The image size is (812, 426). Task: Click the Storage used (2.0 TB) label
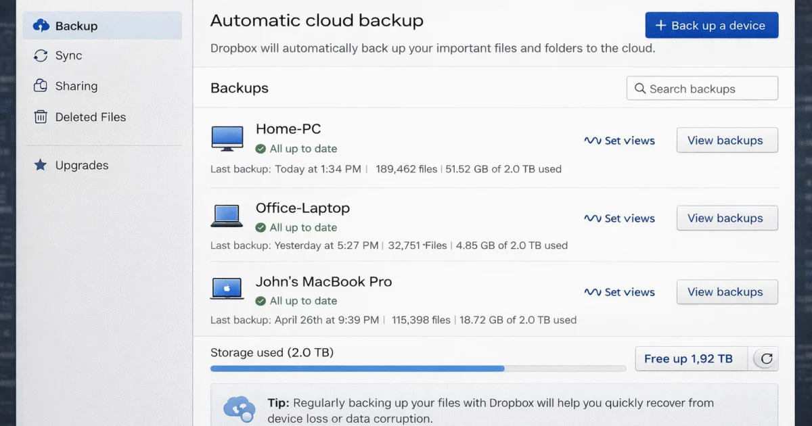click(x=272, y=352)
